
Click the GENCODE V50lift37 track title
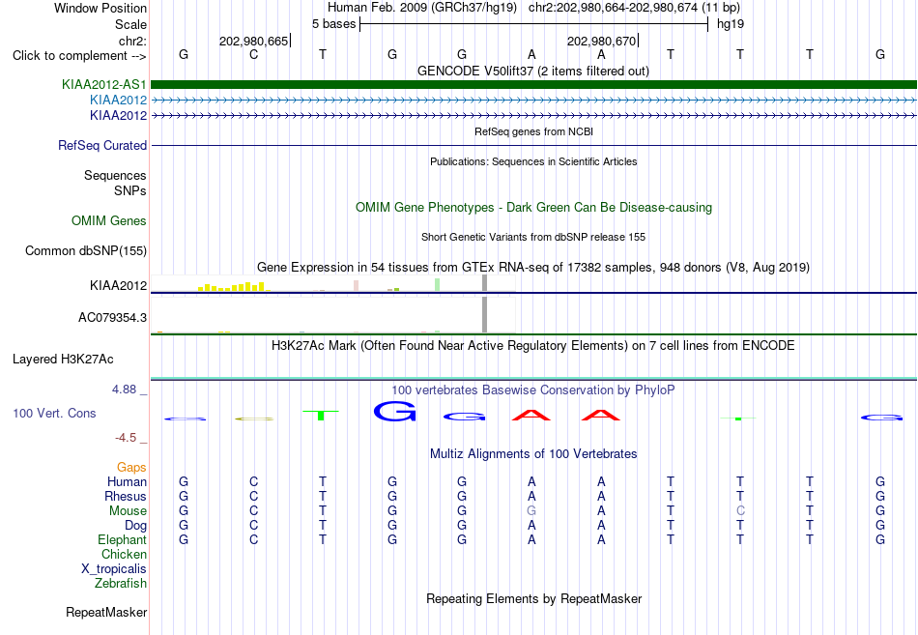pos(533,71)
